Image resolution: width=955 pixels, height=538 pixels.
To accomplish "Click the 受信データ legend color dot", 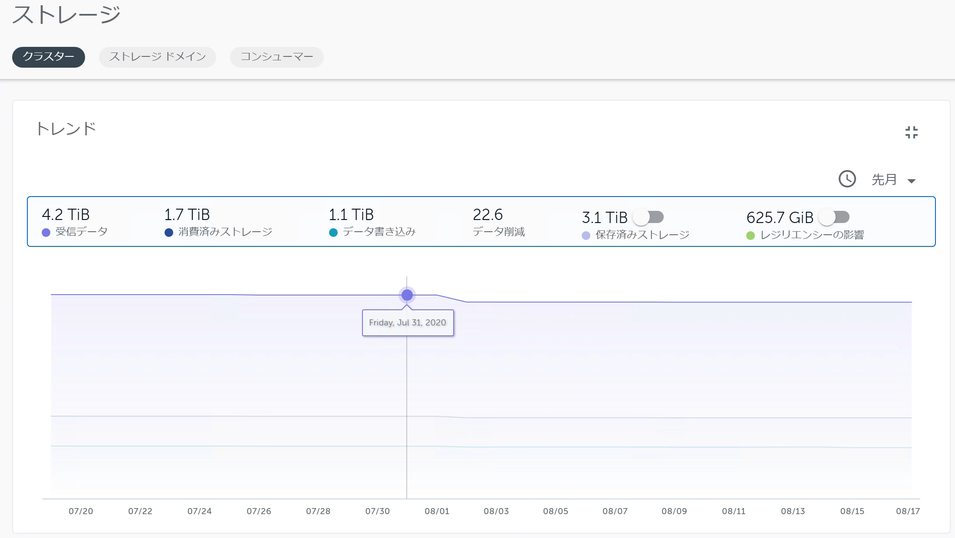I will (x=46, y=233).
